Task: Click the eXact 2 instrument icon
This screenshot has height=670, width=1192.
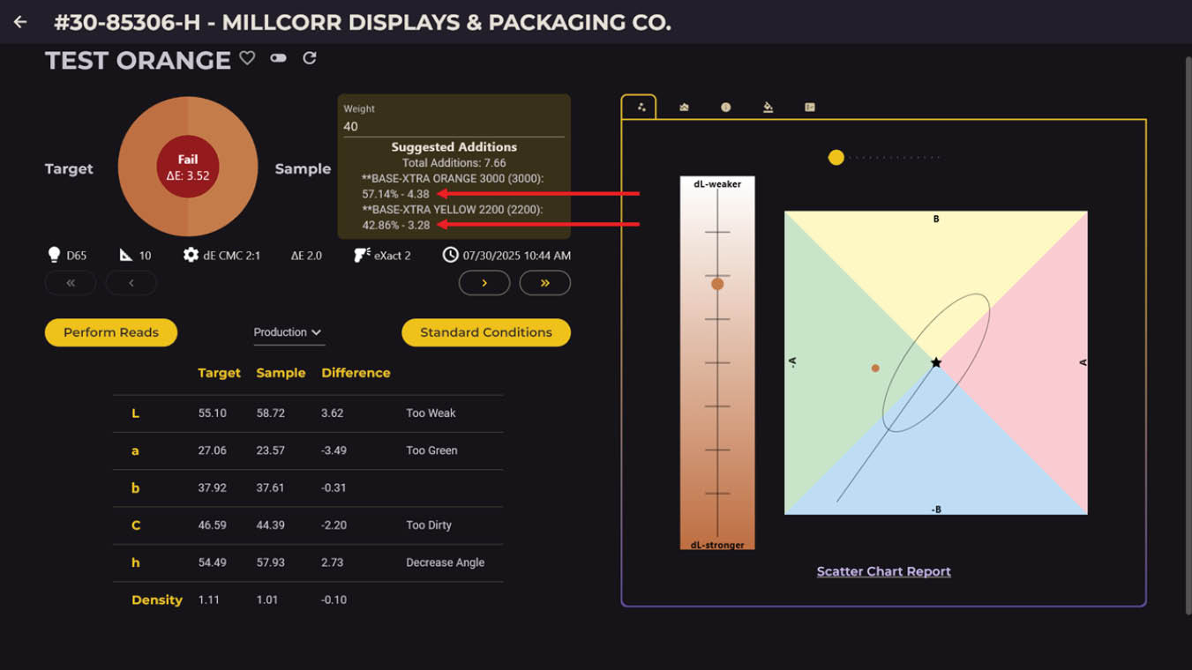Action: click(362, 255)
